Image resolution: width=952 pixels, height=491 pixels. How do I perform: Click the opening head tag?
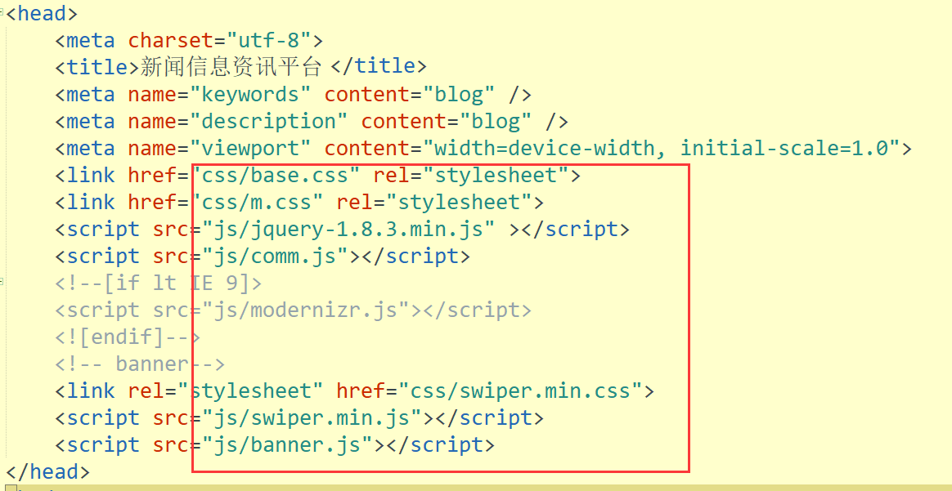tap(41, 13)
